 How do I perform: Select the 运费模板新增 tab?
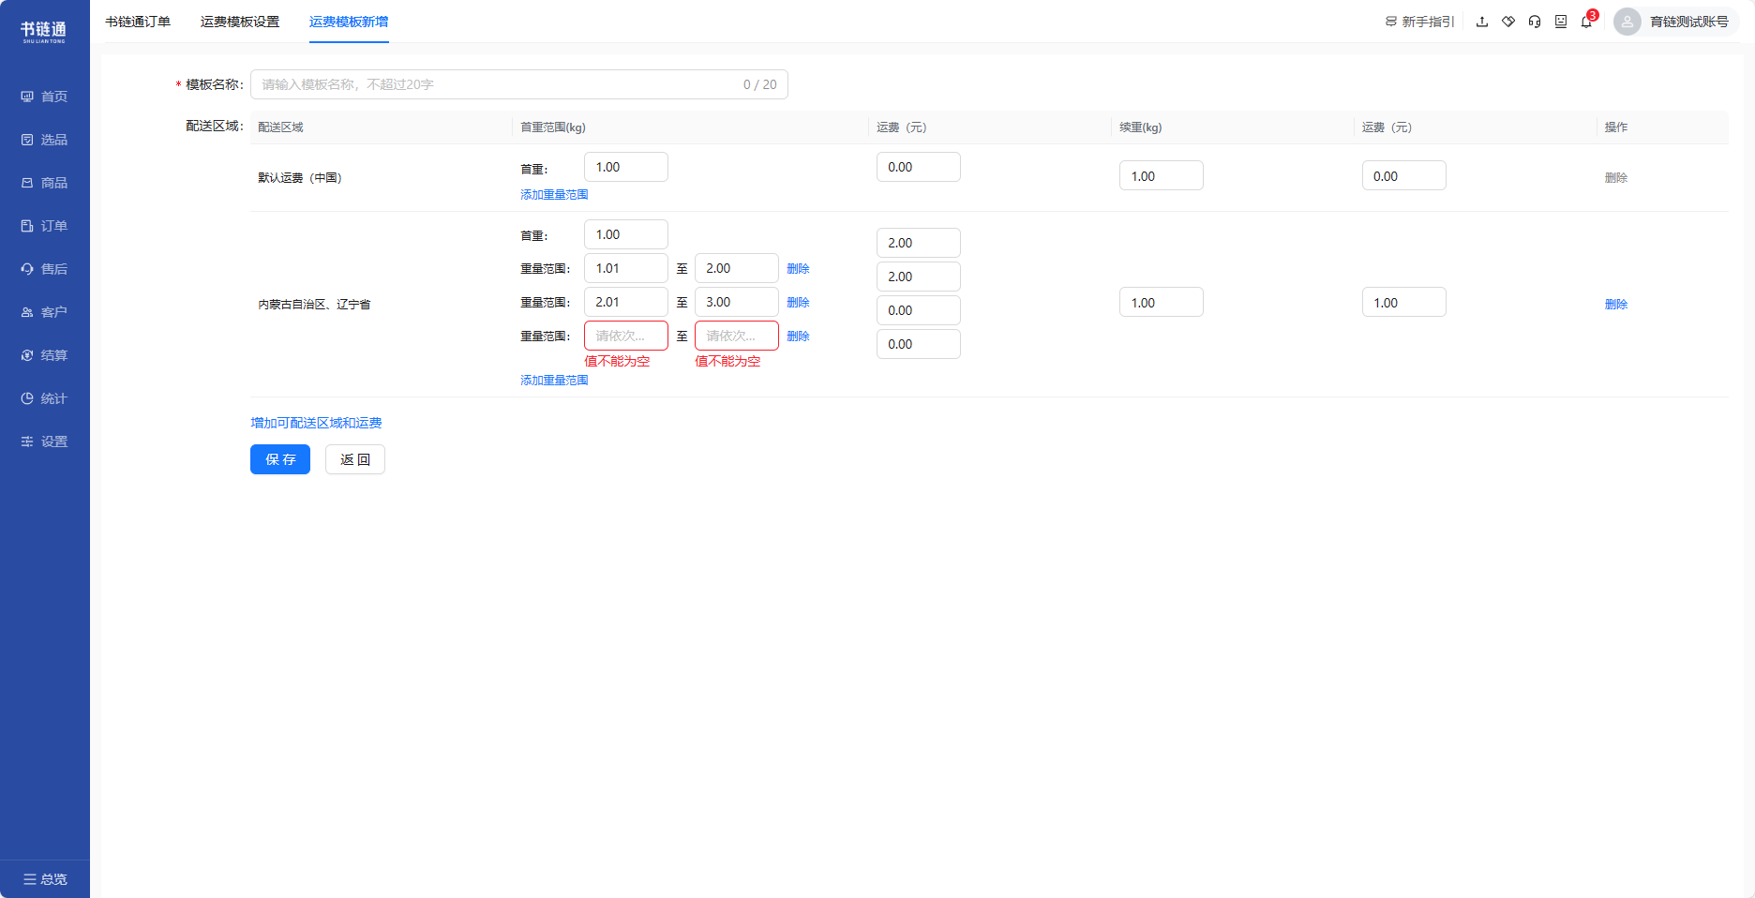(x=349, y=22)
